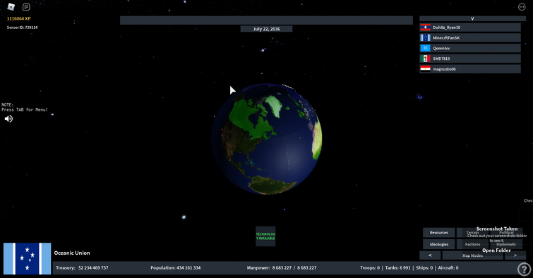The height and width of the screenshot is (278, 533).
Task: Open the three-dot options menu
Action: coord(522,7)
